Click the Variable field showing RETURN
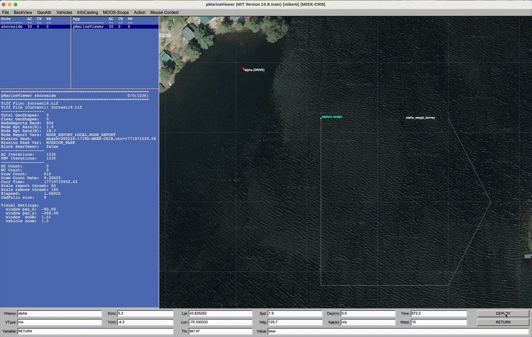 point(95,331)
